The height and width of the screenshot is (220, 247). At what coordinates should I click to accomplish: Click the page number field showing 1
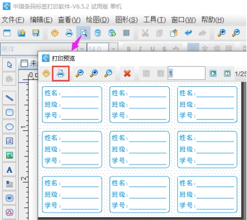pos(186,73)
